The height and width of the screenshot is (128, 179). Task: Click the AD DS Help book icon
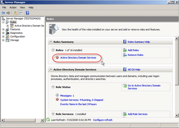[x=125, y=69]
